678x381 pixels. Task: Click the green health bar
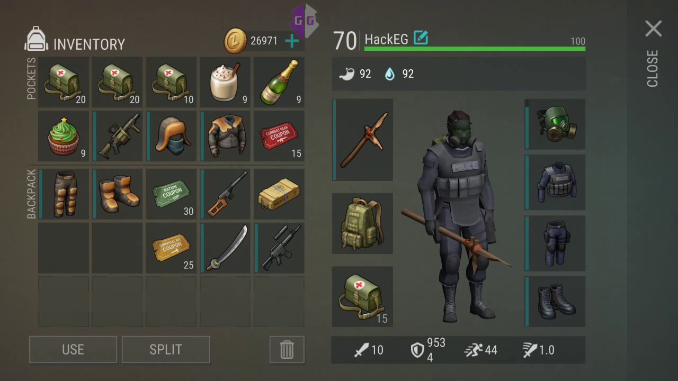[475, 49]
